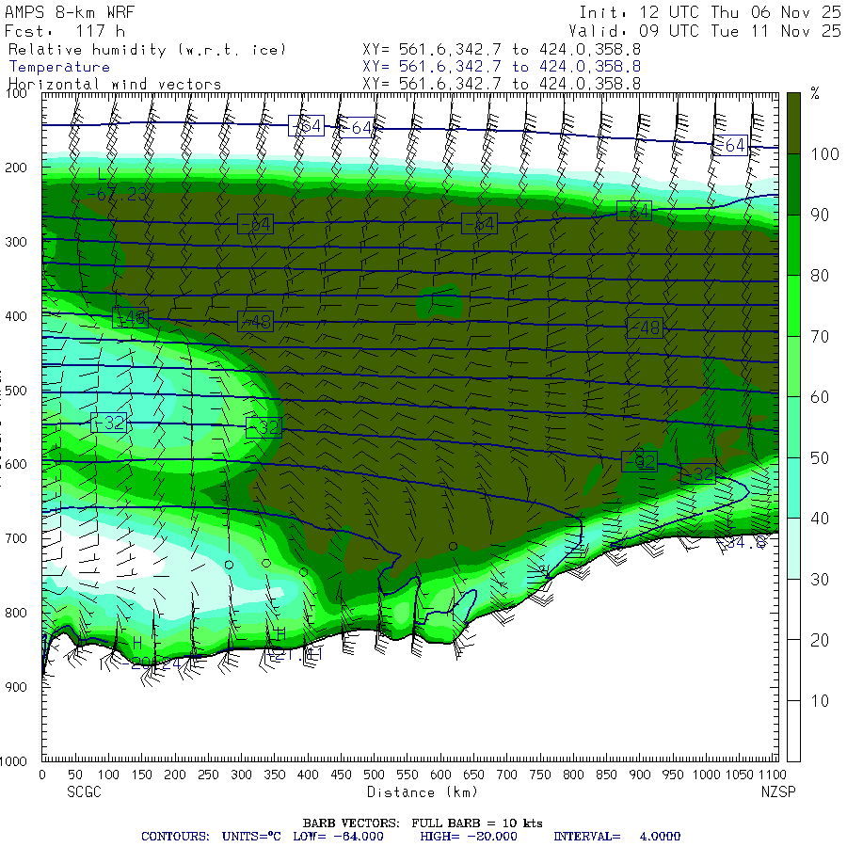Click the NZSP station label
This screenshot has height=847, width=847.
778,791
